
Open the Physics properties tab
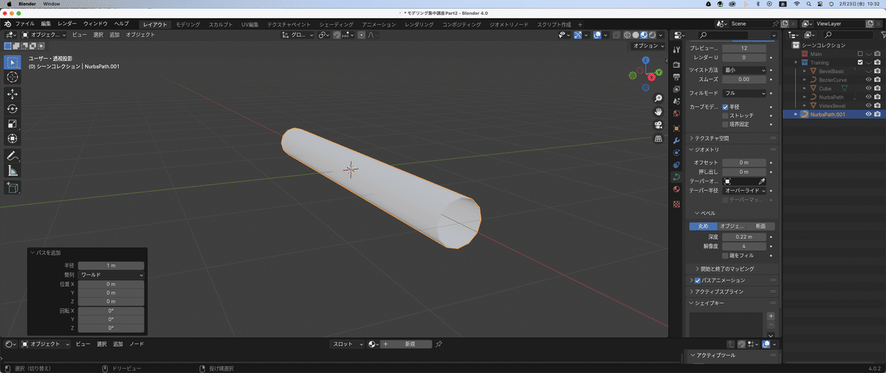[676, 153]
